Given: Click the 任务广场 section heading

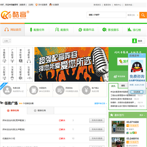Looking at the screenshot, I should 11,103.
